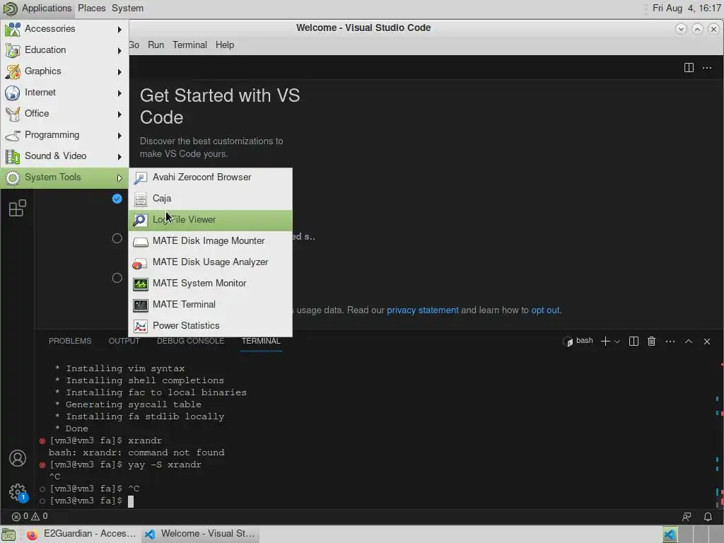
Task: Open Log File Viewer
Action: pyautogui.click(x=211, y=220)
